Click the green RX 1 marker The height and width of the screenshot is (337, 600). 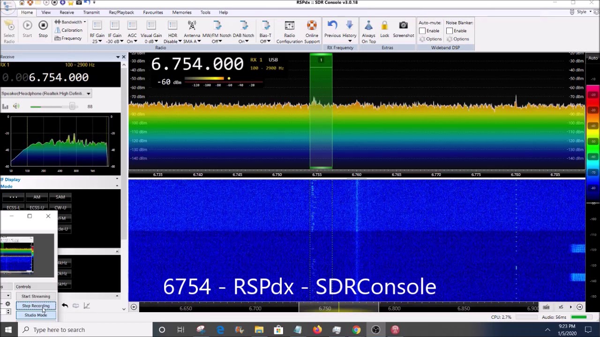(321, 60)
